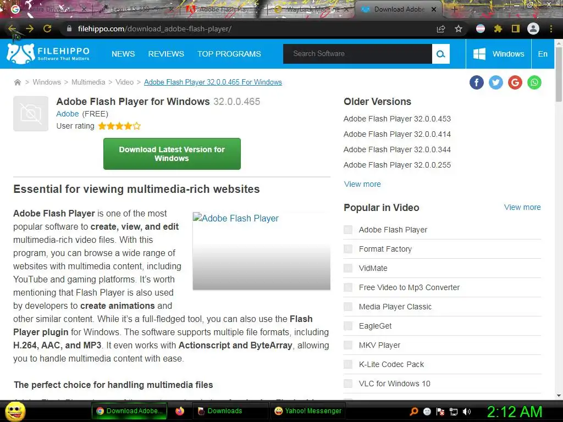Open the Chrome profile avatar
The image size is (563, 422).
click(x=533, y=29)
